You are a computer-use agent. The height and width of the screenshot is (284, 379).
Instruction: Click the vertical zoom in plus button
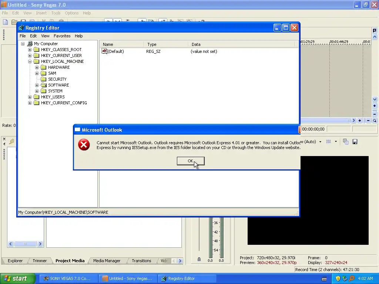(375, 106)
